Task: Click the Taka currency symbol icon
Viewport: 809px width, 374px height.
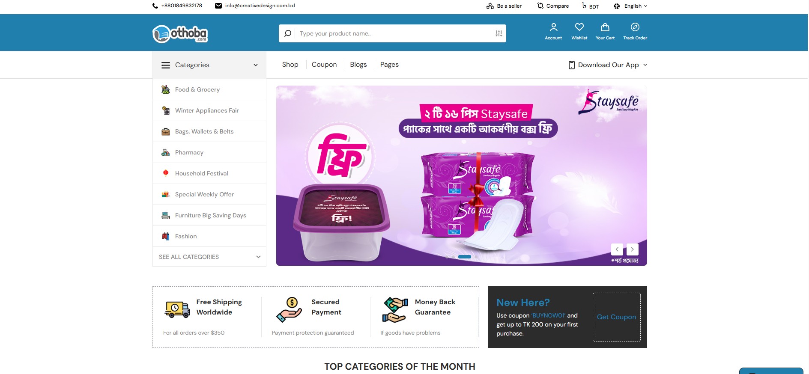Action: coord(584,5)
